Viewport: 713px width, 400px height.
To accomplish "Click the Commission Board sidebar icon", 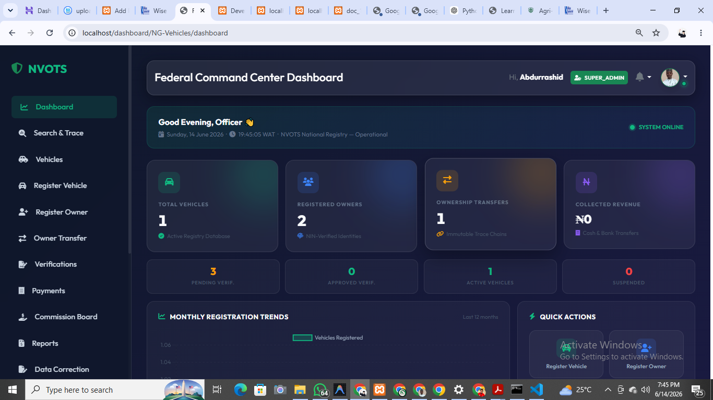I will 22,317.
